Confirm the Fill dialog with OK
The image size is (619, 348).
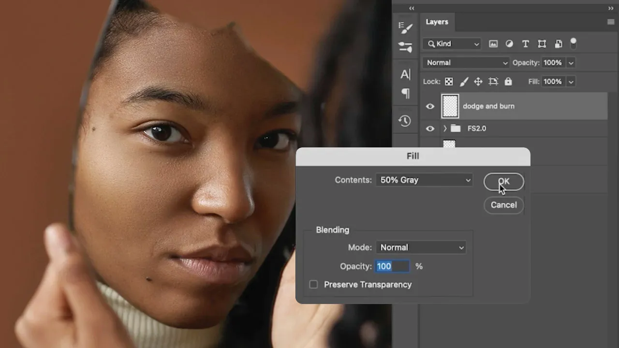pyautogui.click(x=503, y=182)
